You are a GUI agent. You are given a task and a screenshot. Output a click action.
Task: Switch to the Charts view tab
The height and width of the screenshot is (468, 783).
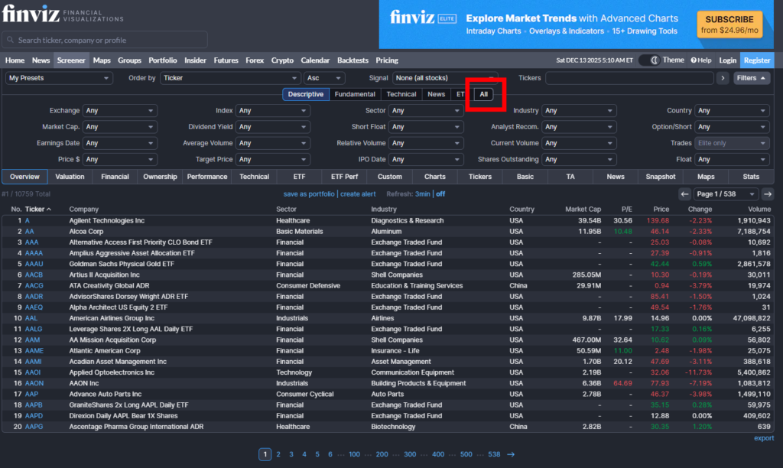(x=435, y=177)
